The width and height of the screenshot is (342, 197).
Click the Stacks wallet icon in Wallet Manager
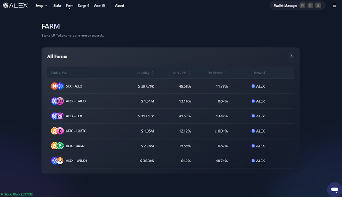coord(302,5)
